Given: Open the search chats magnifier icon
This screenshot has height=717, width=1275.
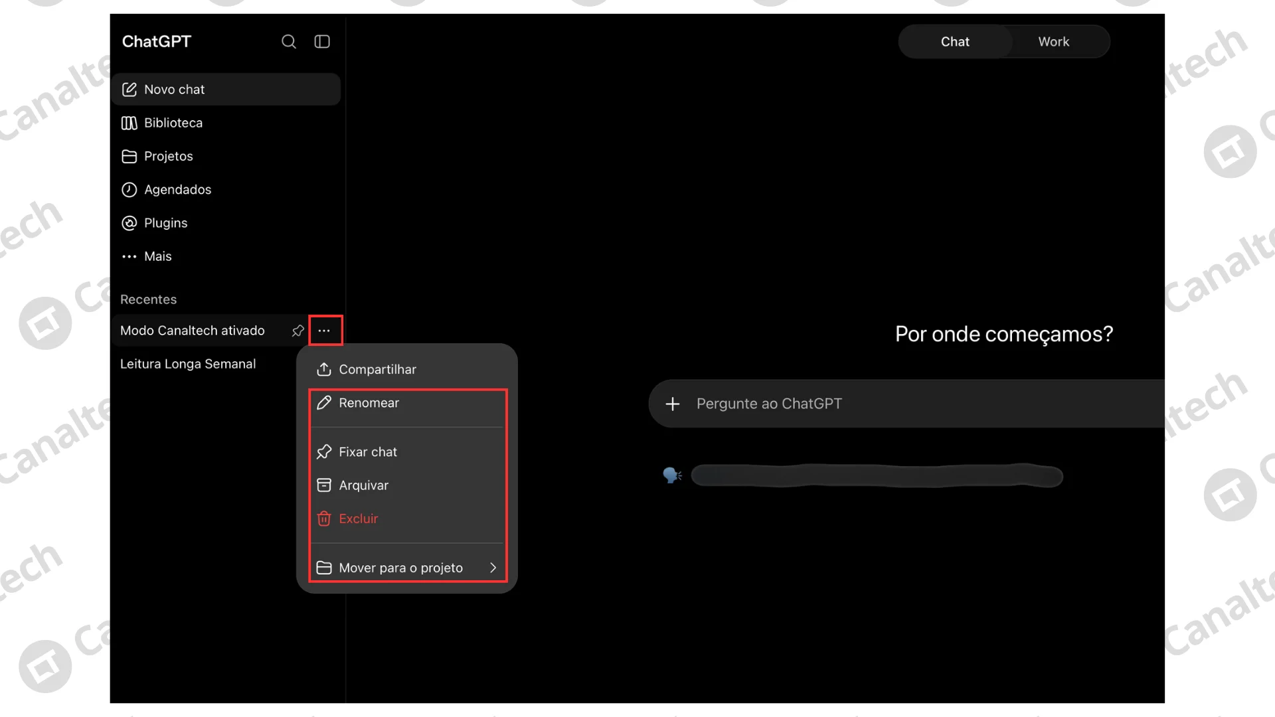Looking at the screenshot, I should 289,42.
